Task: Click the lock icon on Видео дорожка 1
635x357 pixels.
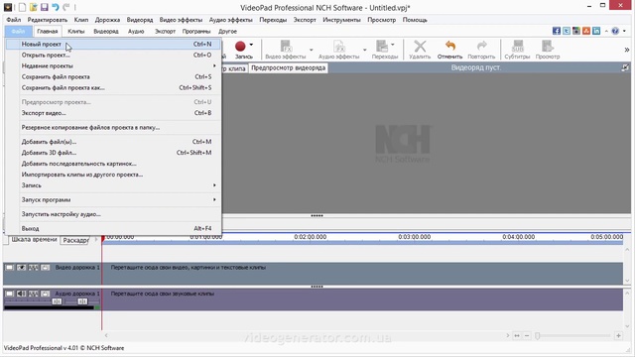Action: pos(46,268)
